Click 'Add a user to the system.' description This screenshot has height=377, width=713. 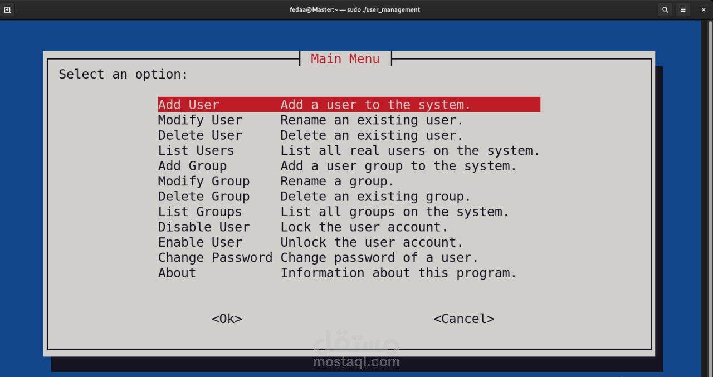(x=376, y=105)
